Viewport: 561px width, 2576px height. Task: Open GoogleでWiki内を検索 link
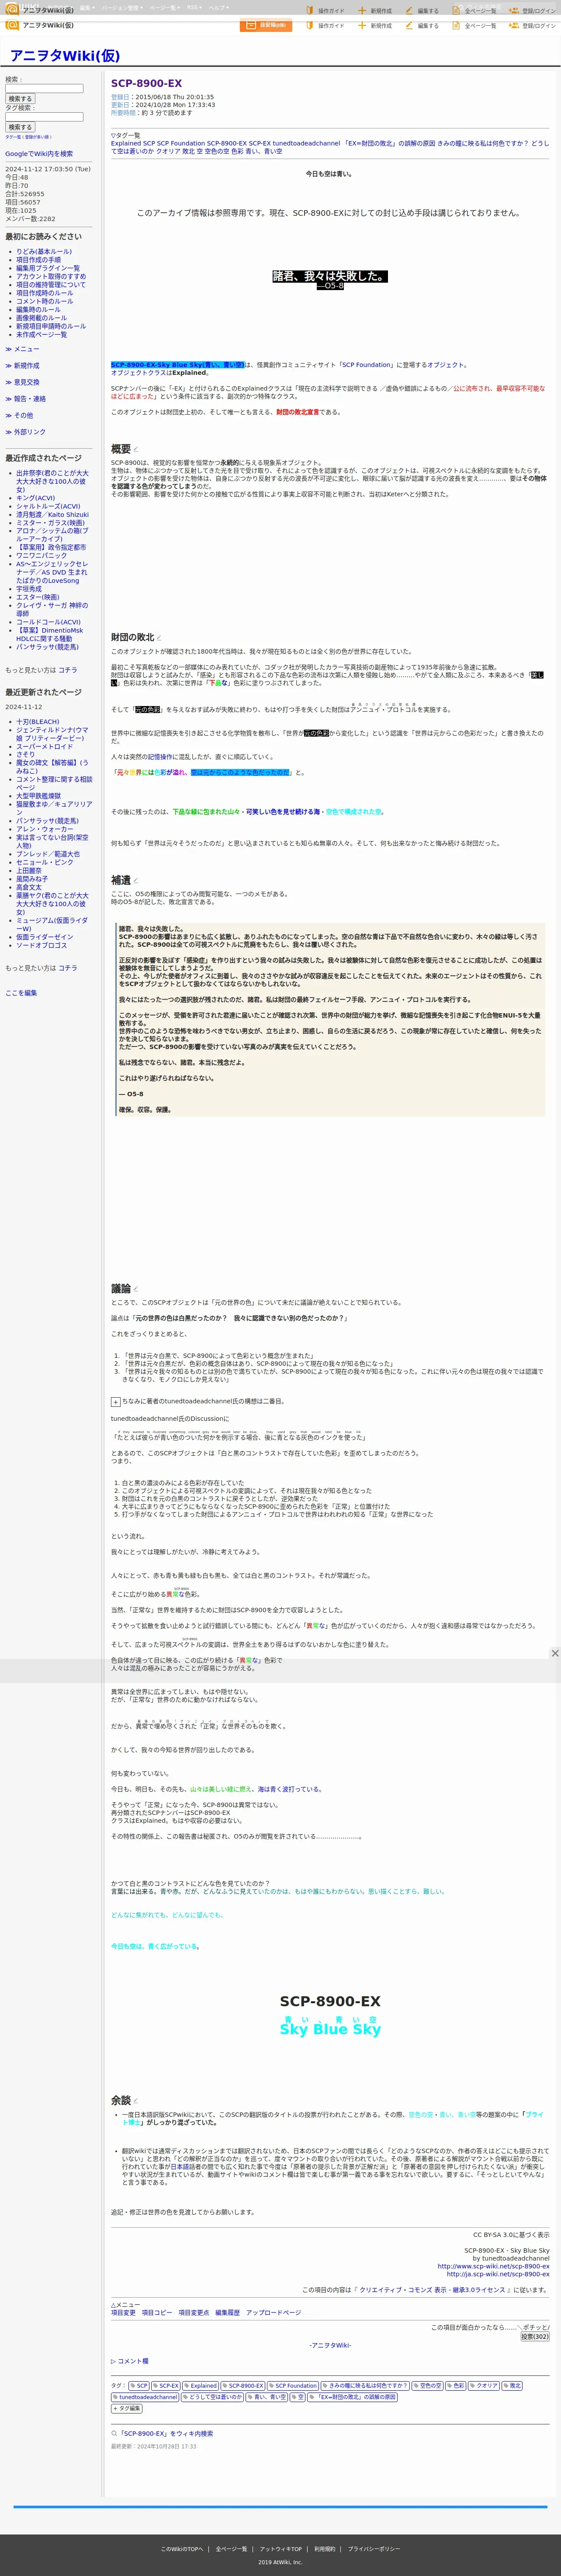coord(39,154)
